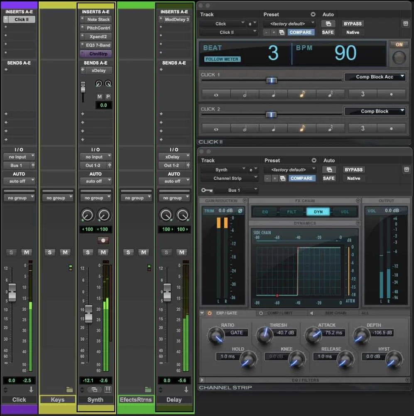Image resolution: width=414 pixels, height=416 pixels.
Task: Click the key input icon in Channel Strip
Action: click(207, 190)
